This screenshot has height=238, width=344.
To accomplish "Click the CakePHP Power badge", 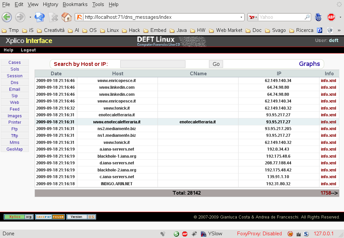I will [x=50, y=217].
